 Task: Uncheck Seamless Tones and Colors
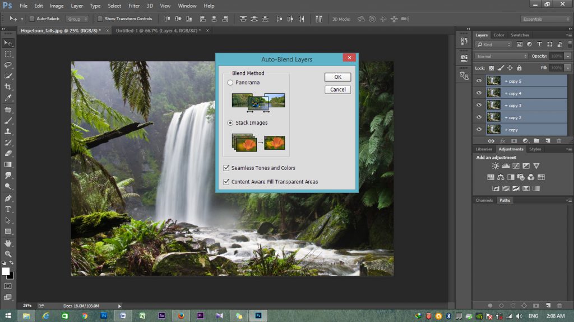pos(226,168)
